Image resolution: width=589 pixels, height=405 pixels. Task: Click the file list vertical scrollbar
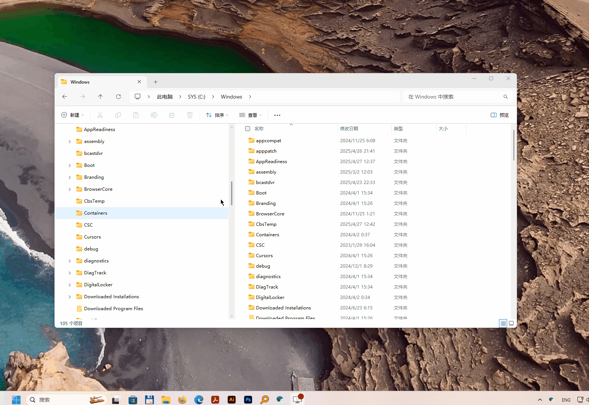click(x=514, y=145)
